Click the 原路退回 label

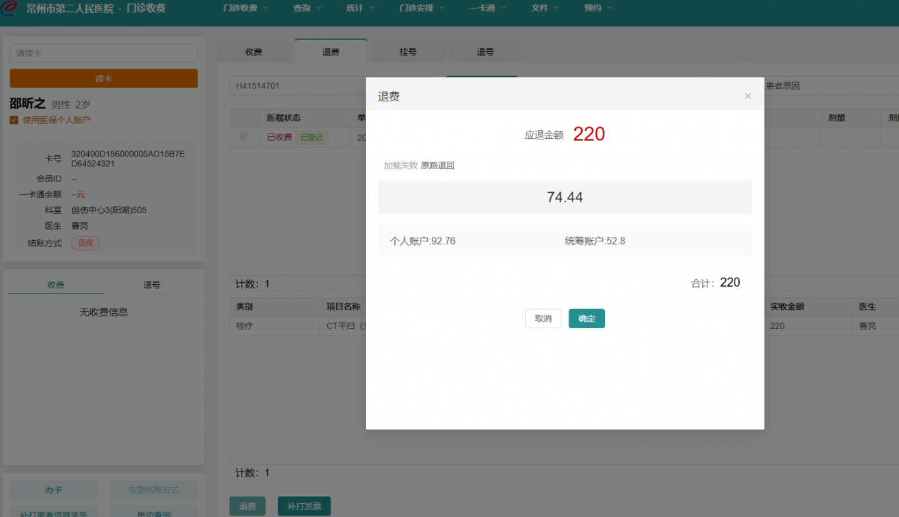pyautogui.click(x=438, y=166)
